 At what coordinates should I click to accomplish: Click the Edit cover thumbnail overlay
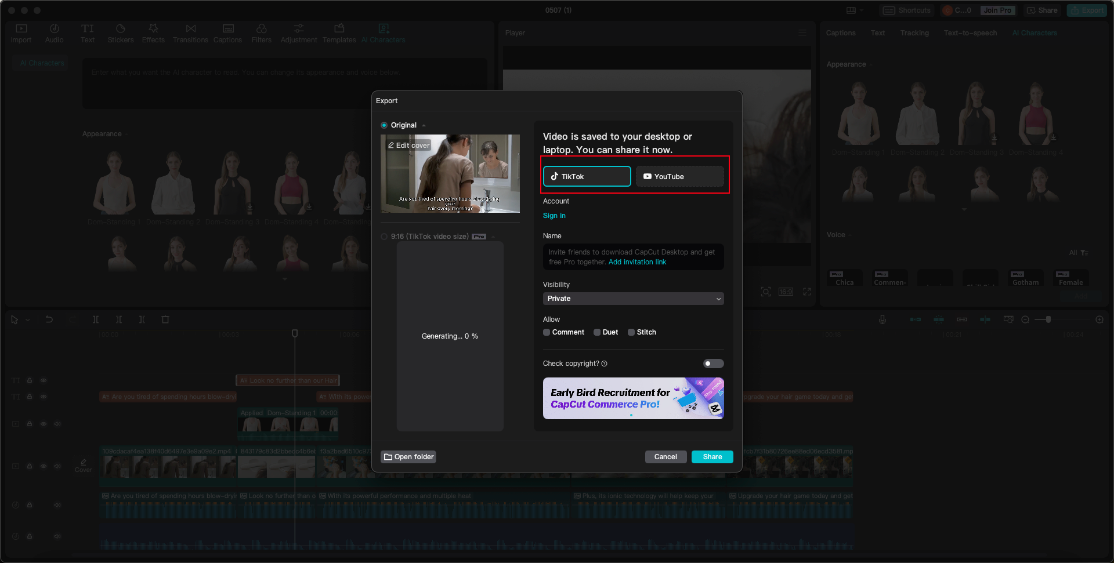(x=409, y=146)
